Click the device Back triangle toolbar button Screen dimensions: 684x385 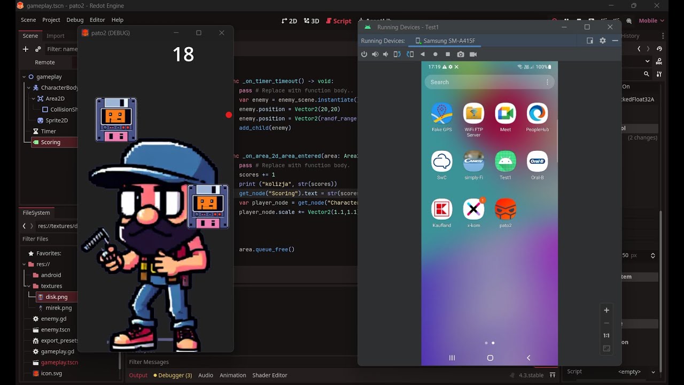pos(423,54)
